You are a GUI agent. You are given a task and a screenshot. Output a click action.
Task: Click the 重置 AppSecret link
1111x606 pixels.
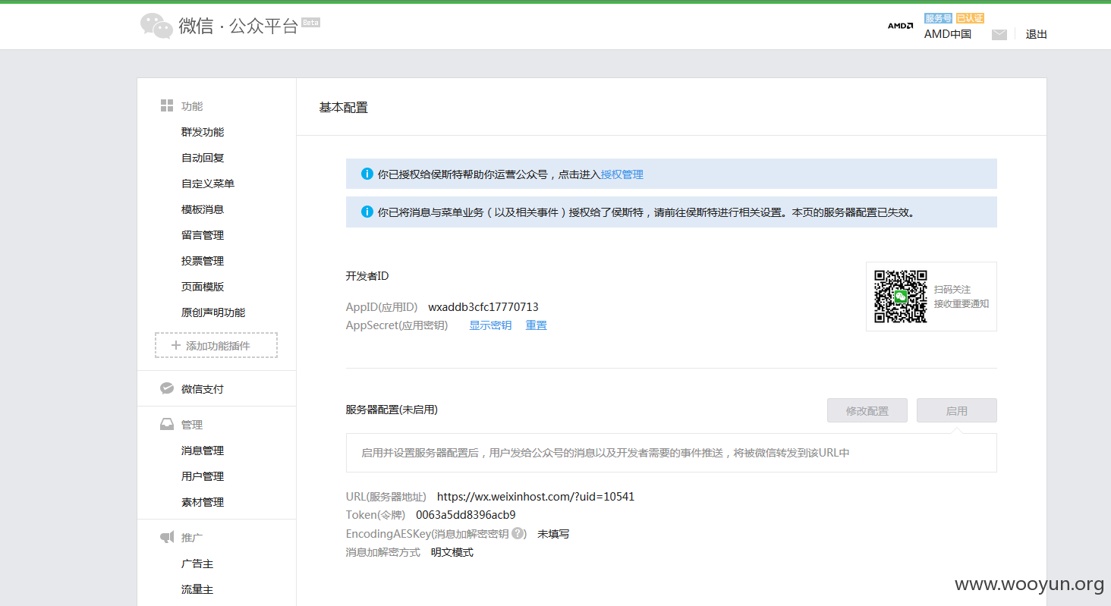click(537, 325)
